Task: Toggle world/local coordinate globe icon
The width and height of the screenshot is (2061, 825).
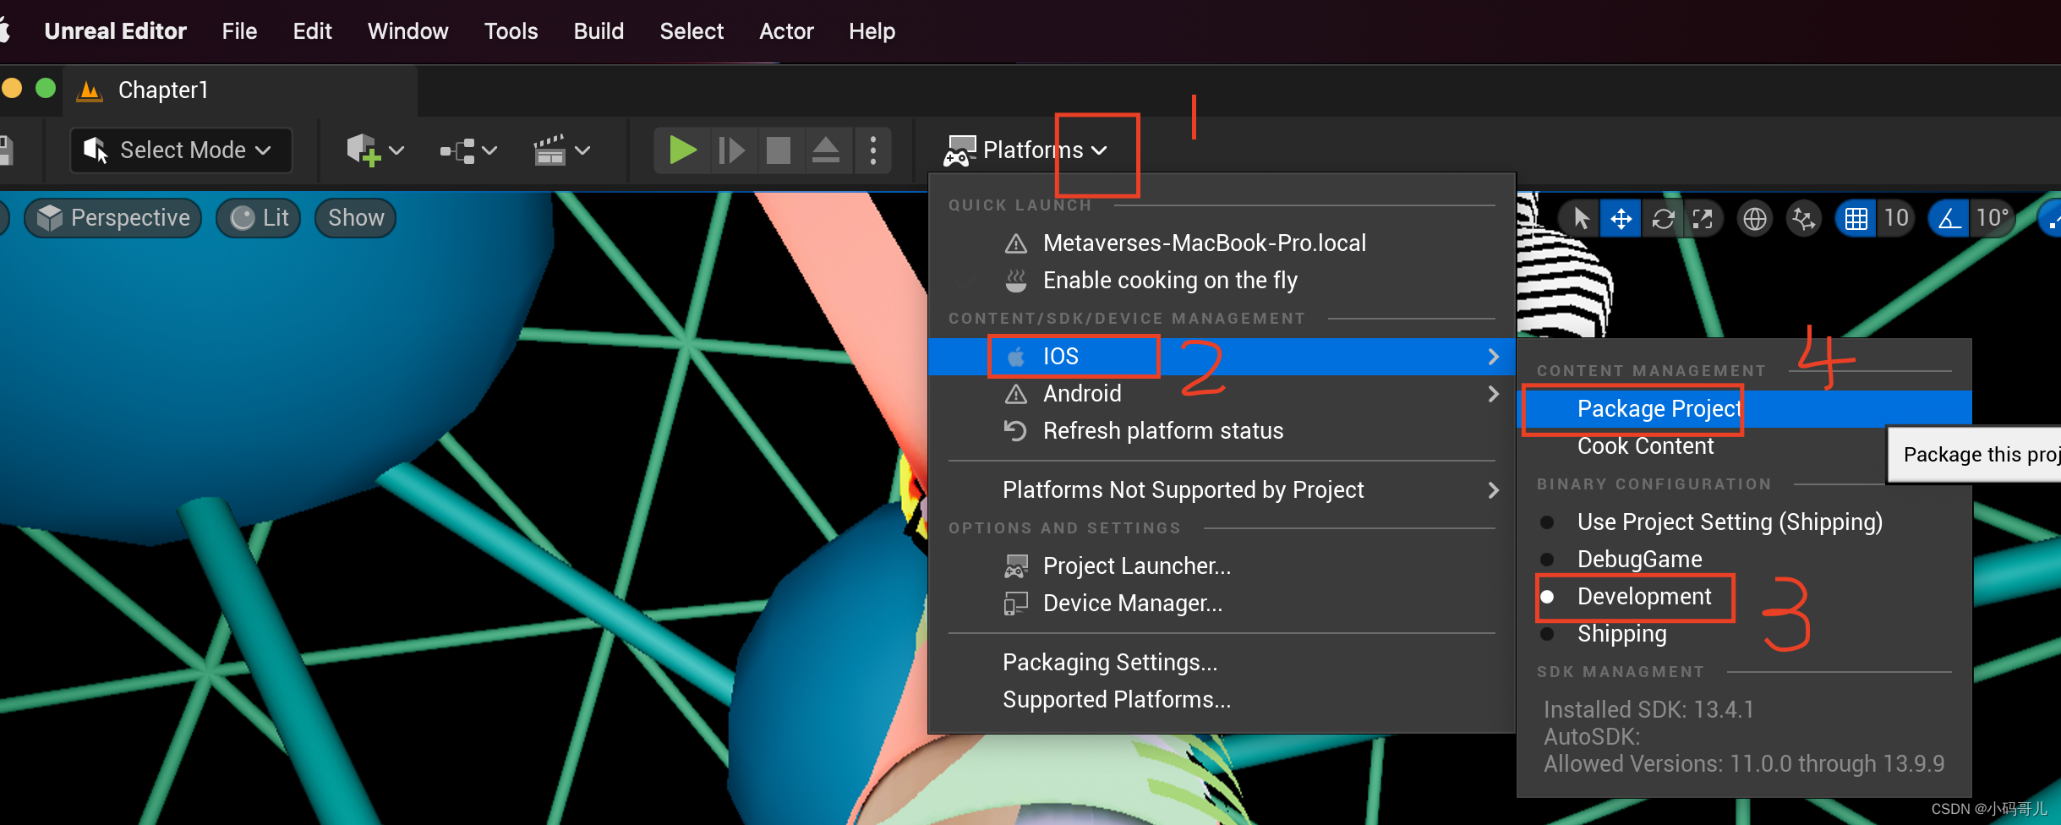Action: coord(1755,219)
